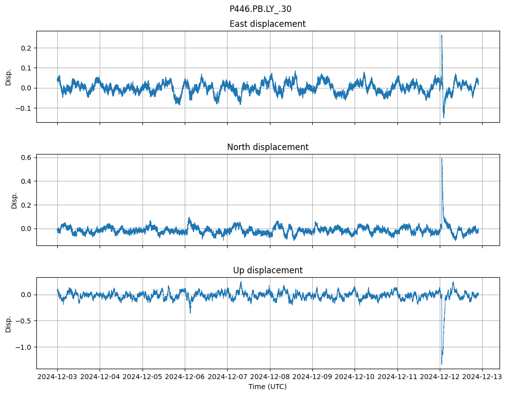This screenshot has width=507, height=395.
Task: Click the Up plot negative spike bottom
Action: [x=441, y=363]
